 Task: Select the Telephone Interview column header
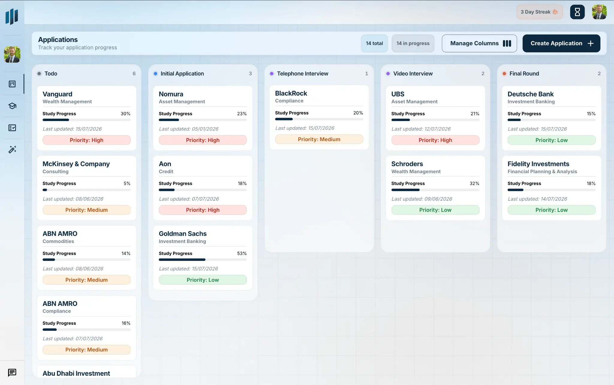[319, 73]
